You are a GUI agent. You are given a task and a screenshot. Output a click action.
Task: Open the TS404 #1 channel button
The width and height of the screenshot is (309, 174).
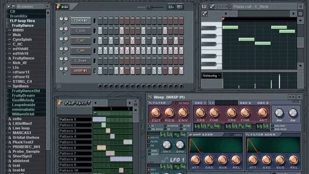coord(81,21)
